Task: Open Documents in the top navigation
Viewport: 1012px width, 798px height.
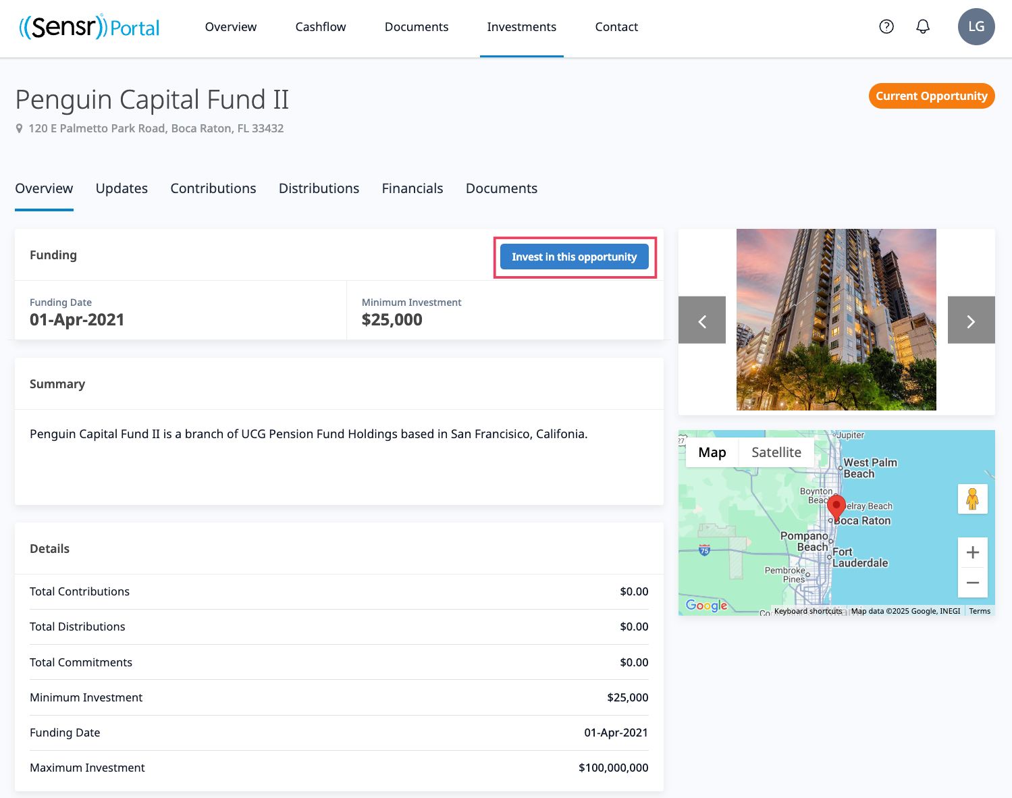Action: [417, 27]
